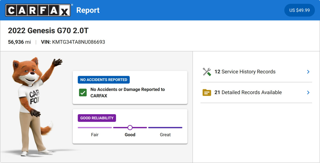Click the 'Great' reliability label

(165, 135)
